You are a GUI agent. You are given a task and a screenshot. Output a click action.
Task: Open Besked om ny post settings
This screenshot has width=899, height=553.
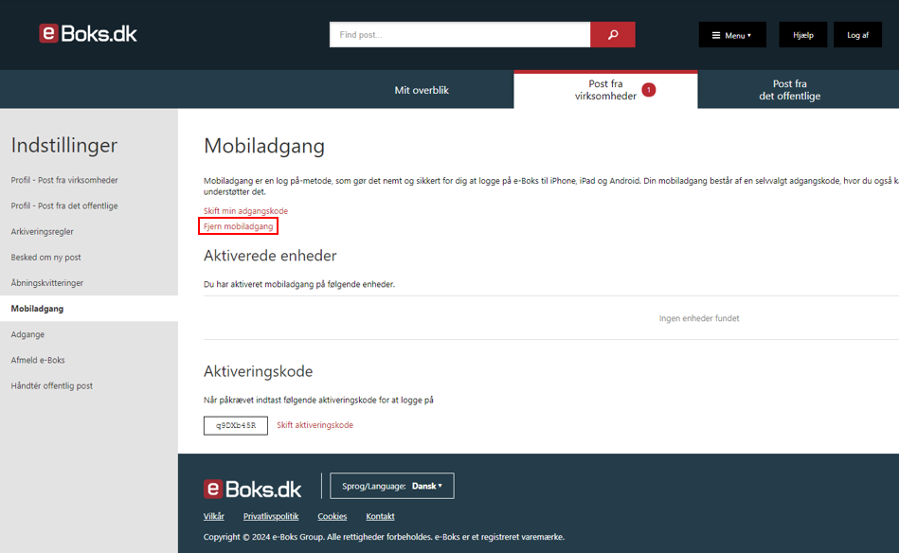tap(45, 258)
